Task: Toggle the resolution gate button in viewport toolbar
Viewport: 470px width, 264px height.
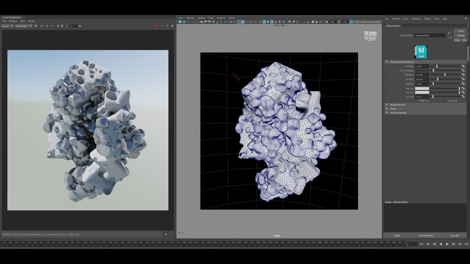Action: point(238,22)
